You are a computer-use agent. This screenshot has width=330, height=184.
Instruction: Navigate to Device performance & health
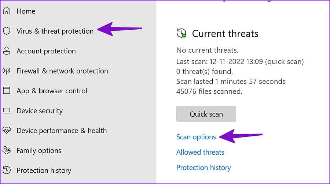pos(62,131)
